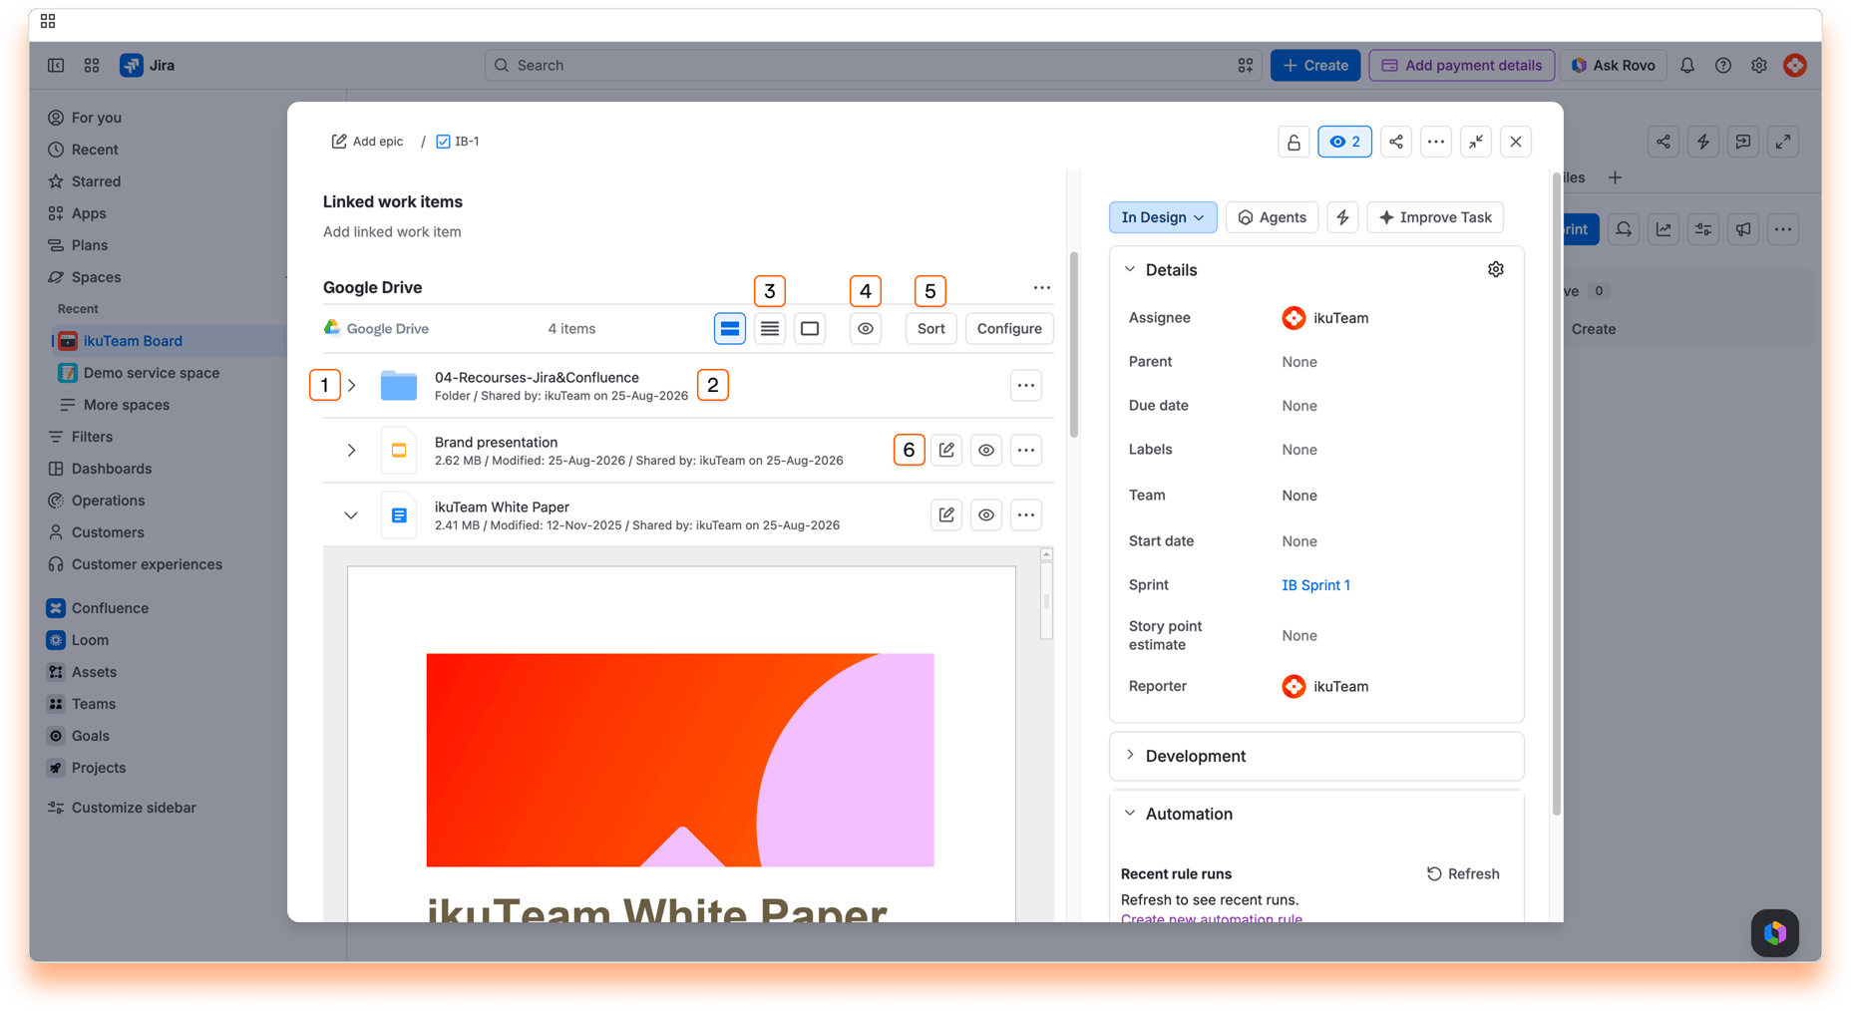Open For you in the sidebar
The height and width of the screenshot is (1011, 1851).
coord(96,117)
